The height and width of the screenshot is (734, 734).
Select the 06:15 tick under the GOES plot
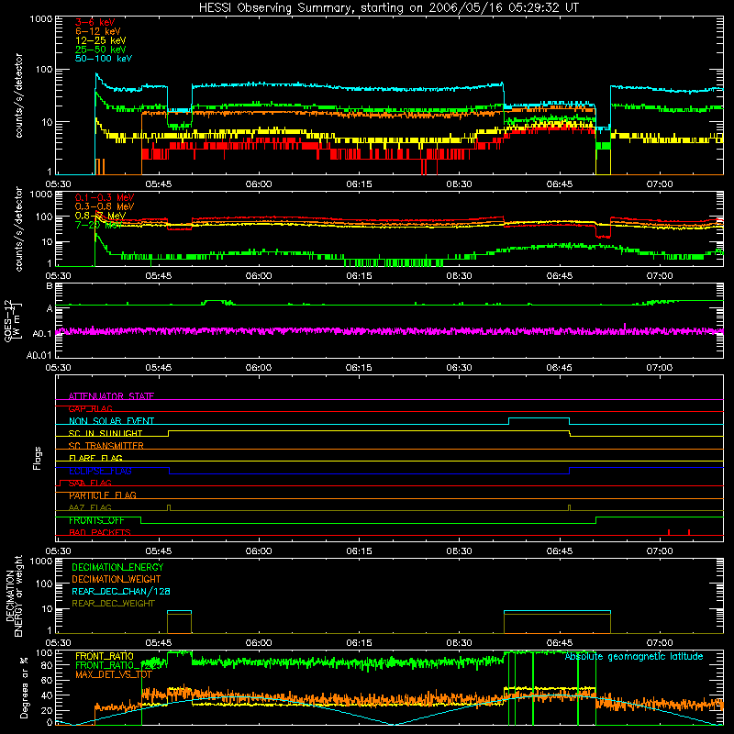[x=359, y=368]
